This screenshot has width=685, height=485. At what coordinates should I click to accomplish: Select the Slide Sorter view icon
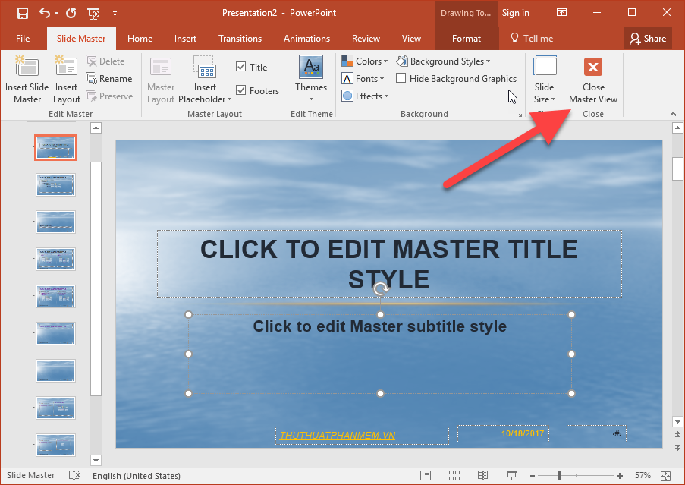(x=454, y=475)
